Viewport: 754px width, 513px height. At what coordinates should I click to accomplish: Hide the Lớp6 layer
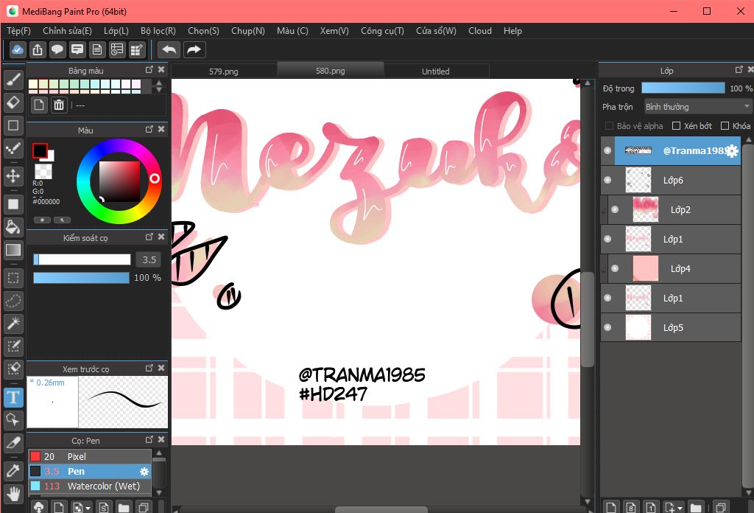(607, 180)
